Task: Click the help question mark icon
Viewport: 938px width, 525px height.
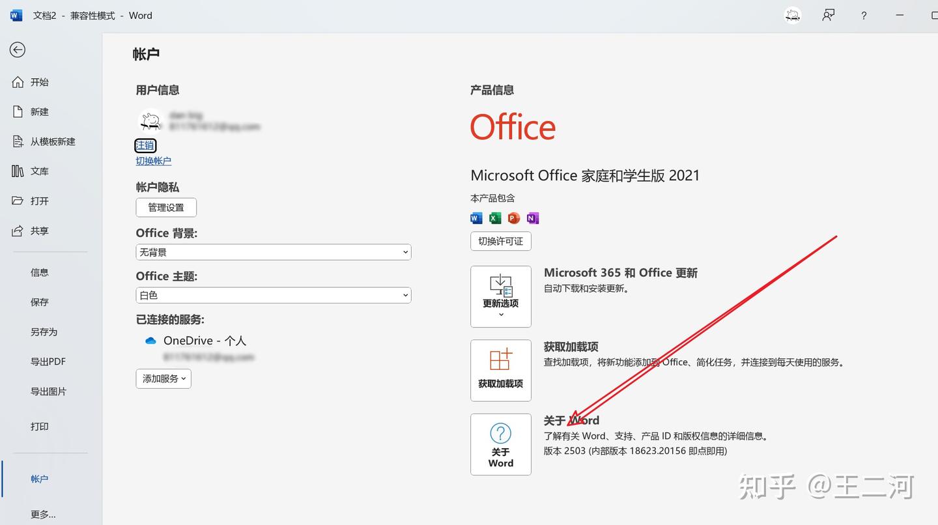Action: [x=864, y=16]
